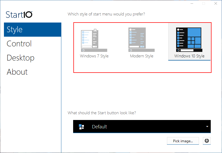Pick the Windows 10 Style tile preview icon
This screenshot has width=222, height=153.
point(189,40)
